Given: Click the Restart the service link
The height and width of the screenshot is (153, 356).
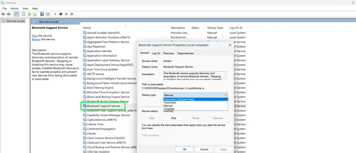Looking at the screenshot, I should click(36, 39).
